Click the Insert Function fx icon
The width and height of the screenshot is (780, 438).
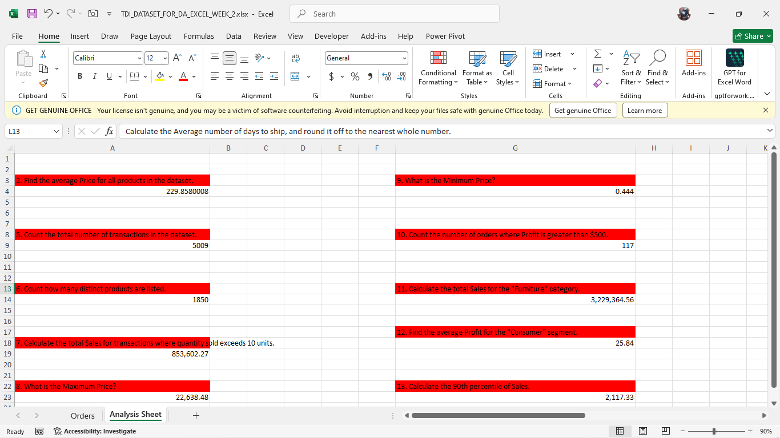(108, 131)
